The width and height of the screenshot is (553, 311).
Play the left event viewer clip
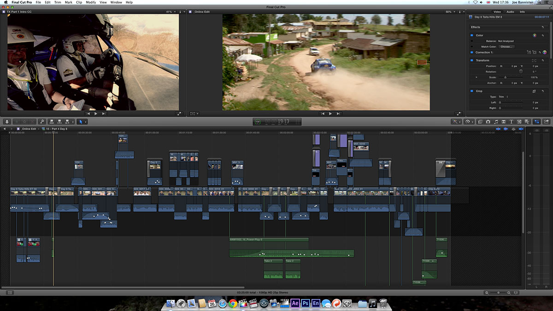point(96,113)
